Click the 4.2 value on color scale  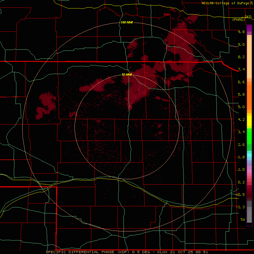pyautogui.click(x=241, y=120)
